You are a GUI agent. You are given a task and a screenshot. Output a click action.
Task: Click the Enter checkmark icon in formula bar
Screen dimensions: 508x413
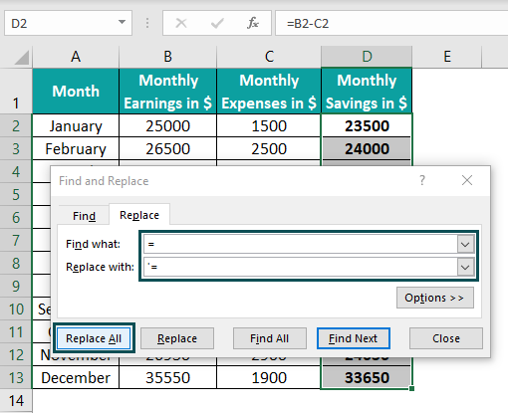[x=217, y=23]
